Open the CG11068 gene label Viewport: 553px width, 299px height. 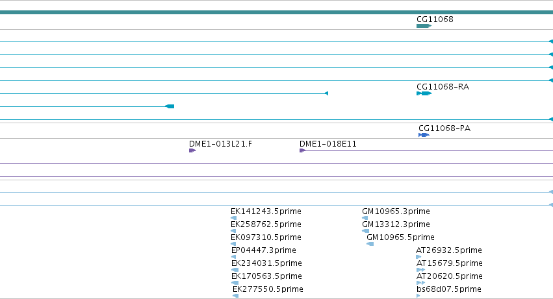click(435, 19)
